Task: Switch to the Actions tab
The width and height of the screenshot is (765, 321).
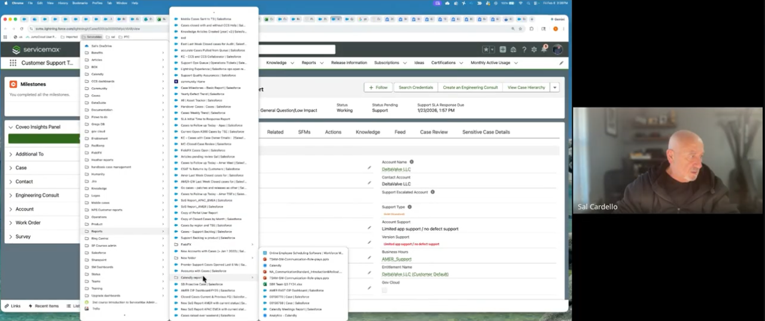Action: click(333, 132)
